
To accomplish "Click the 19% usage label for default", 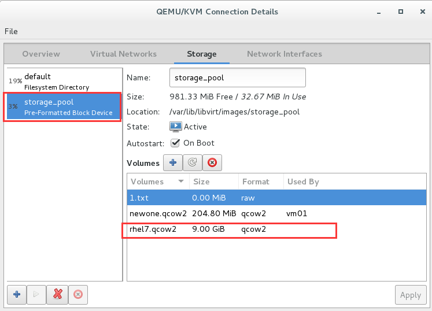I will 15,81.
